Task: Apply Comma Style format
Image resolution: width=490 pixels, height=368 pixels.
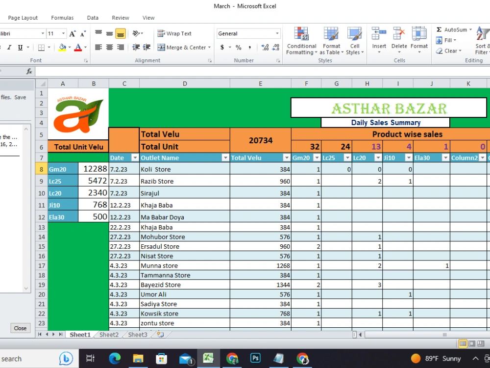Action: coord(249,47)
